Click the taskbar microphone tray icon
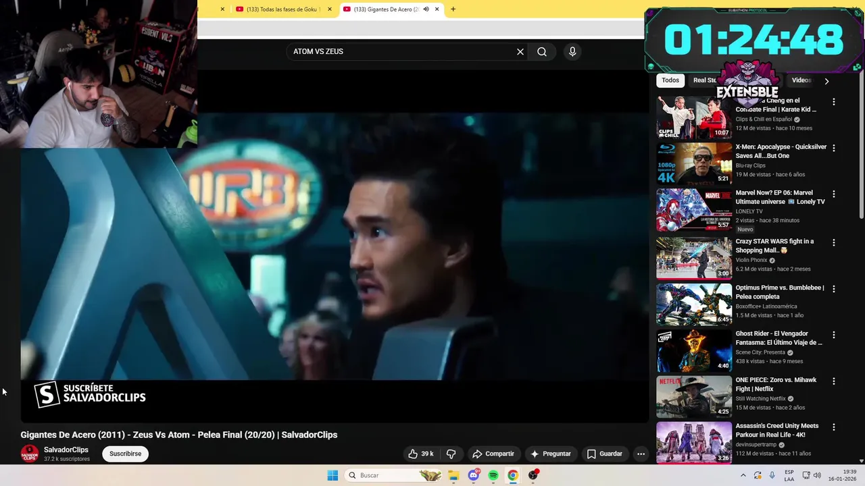The width and height of the screenshot is (865, 486). click(x=772, y=475)
